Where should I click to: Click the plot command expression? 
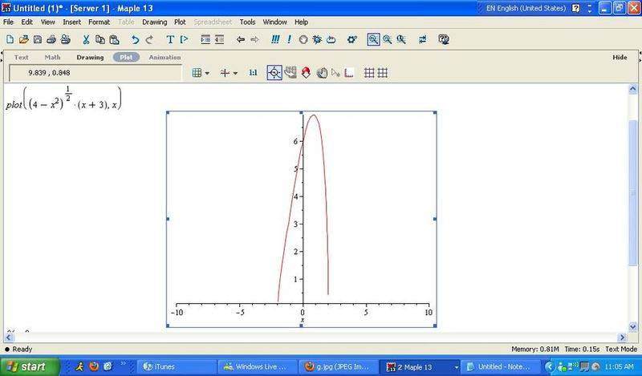[x=64, y=99]
